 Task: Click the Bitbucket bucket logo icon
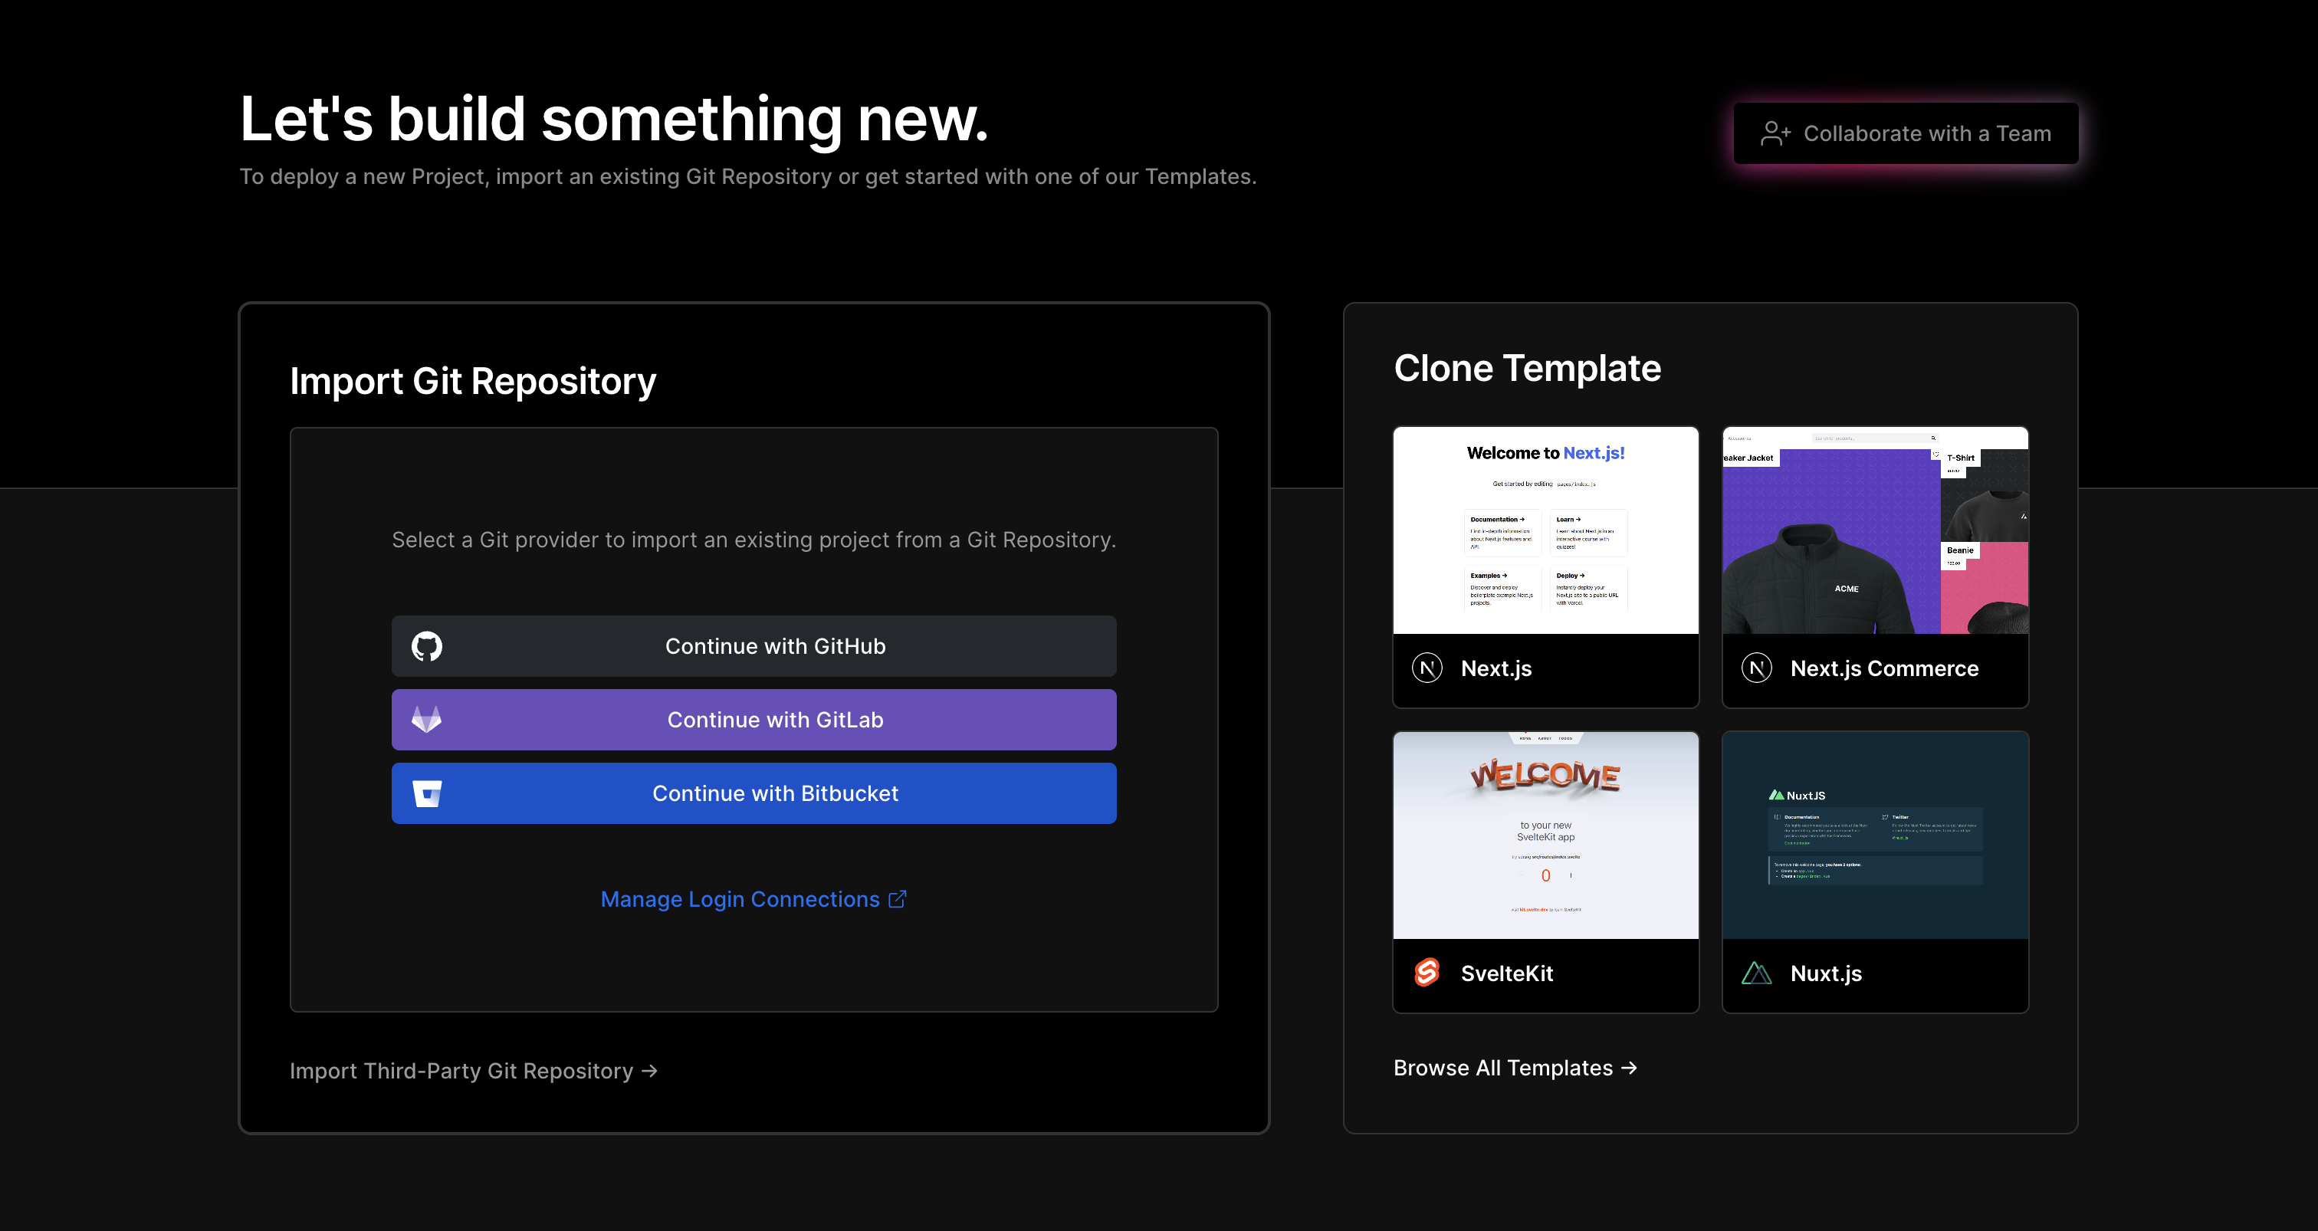pyautogui.click(x=426, y=793)
